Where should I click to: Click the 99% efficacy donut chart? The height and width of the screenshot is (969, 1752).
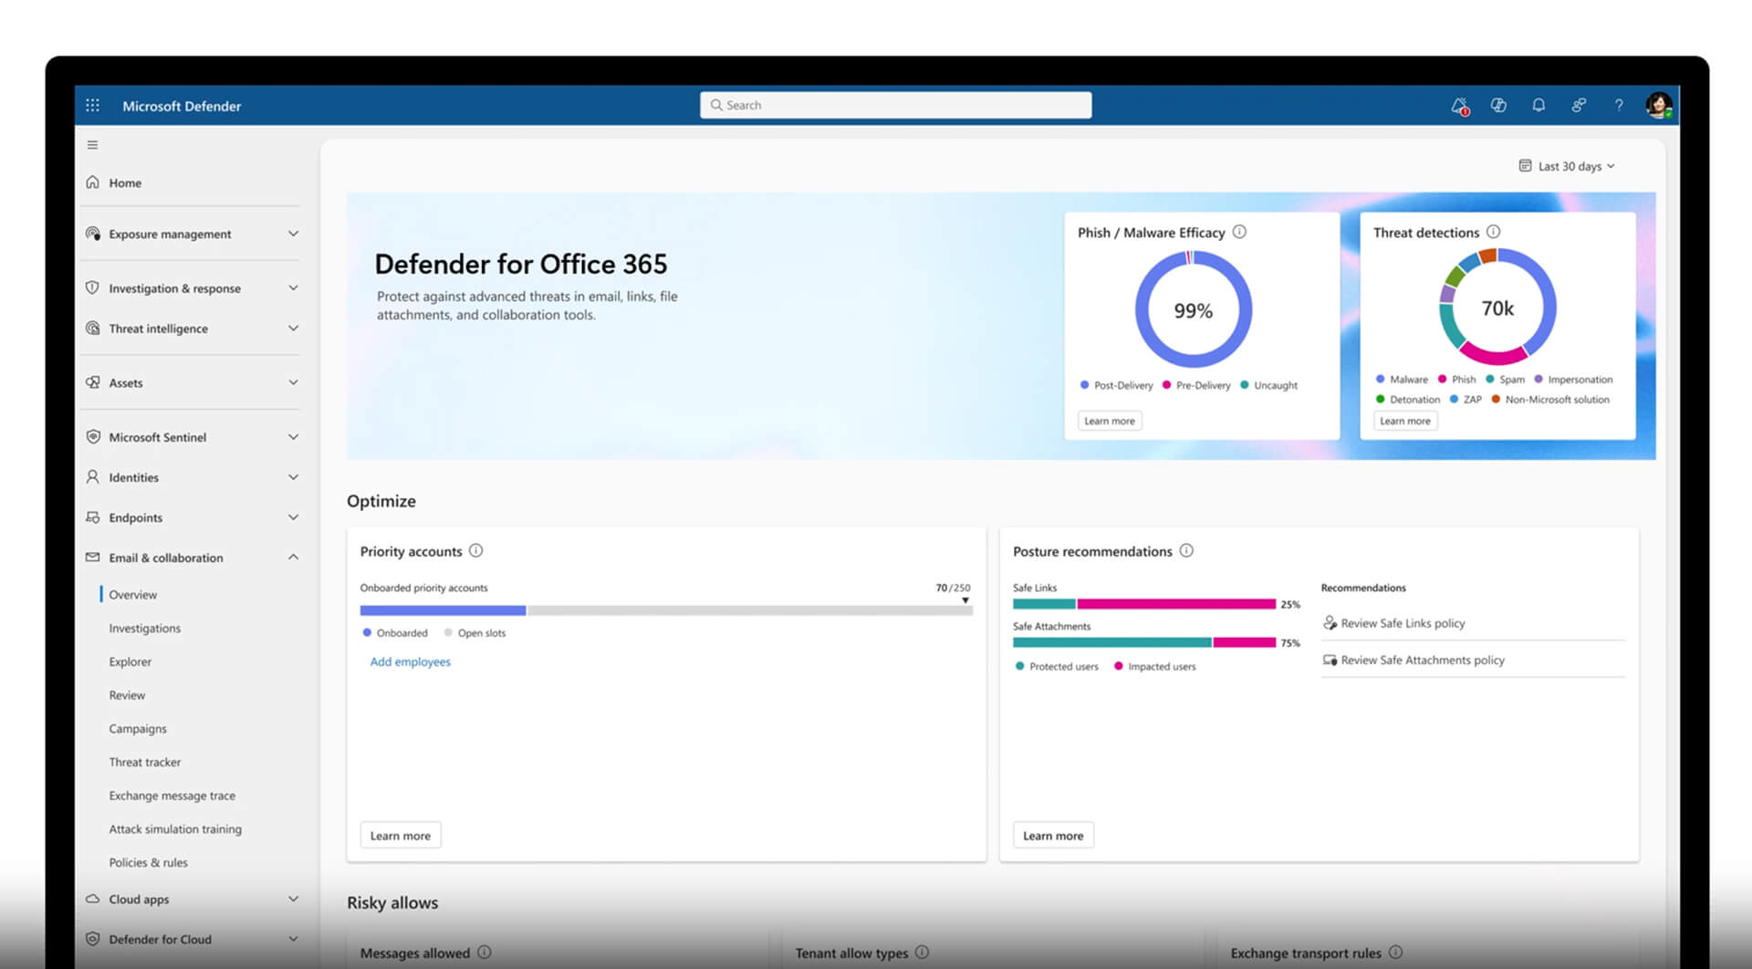click(1193, 309)
